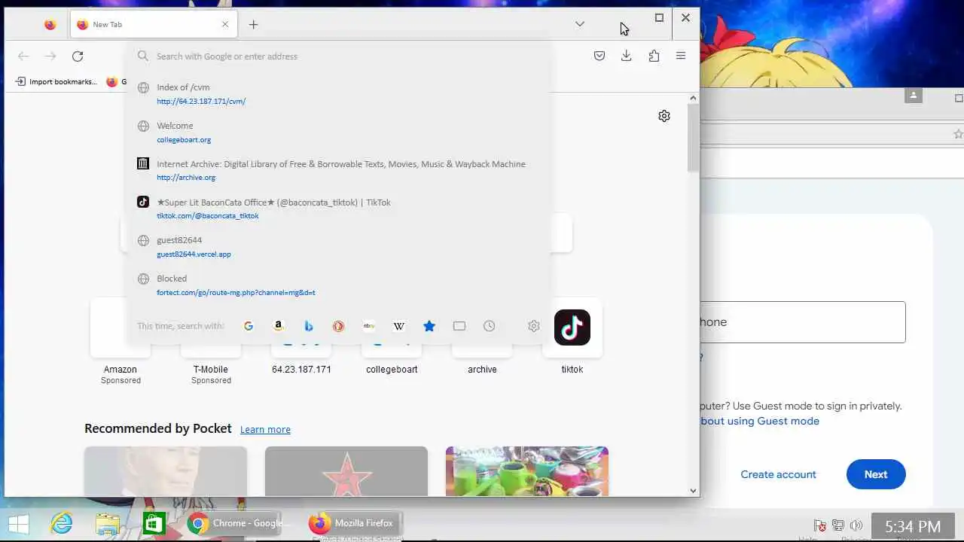The image size is (964, 542).
Task: Select Super Lit BaconCata TikTok suggestion
Action: click(339, 209)
